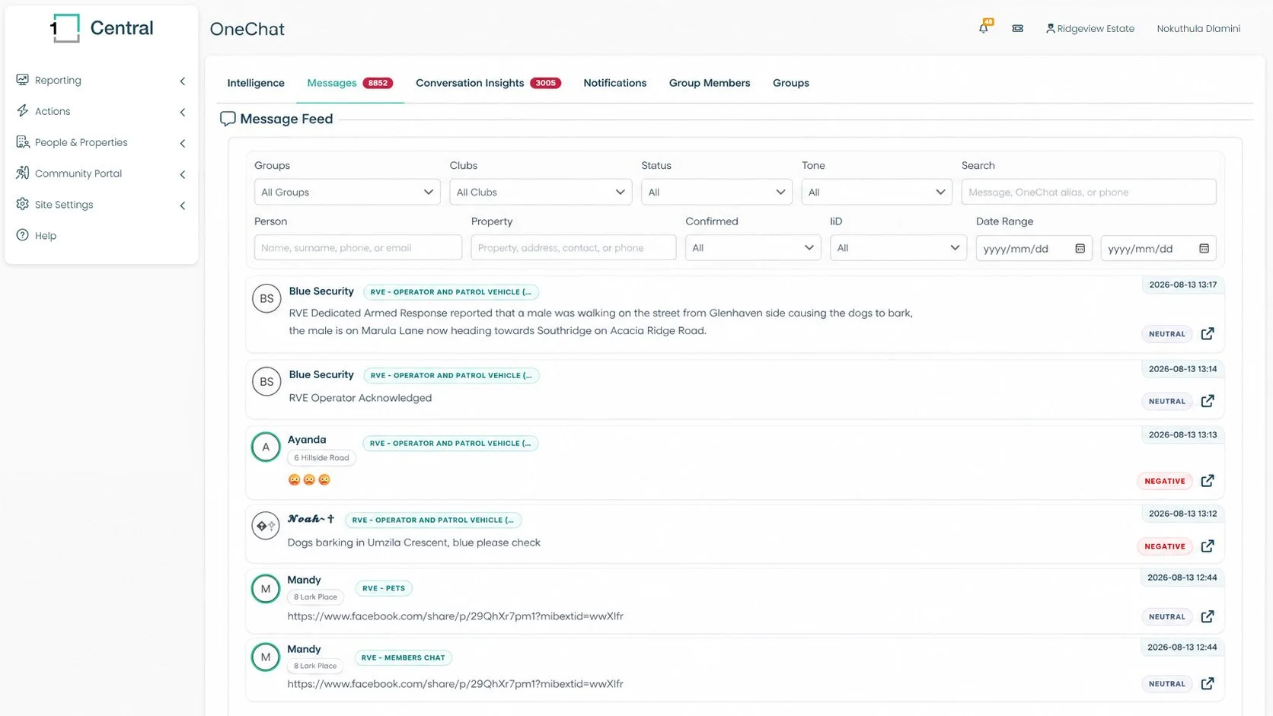
Task: Open Mandy's Facebook link in RVE - Pets
Action: pyautogui.click(x=455, y=616)
